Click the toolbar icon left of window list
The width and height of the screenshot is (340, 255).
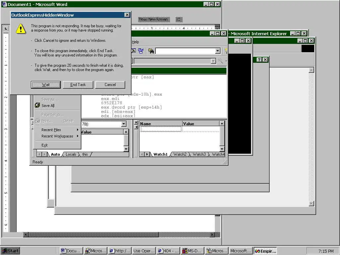(133, 51)
